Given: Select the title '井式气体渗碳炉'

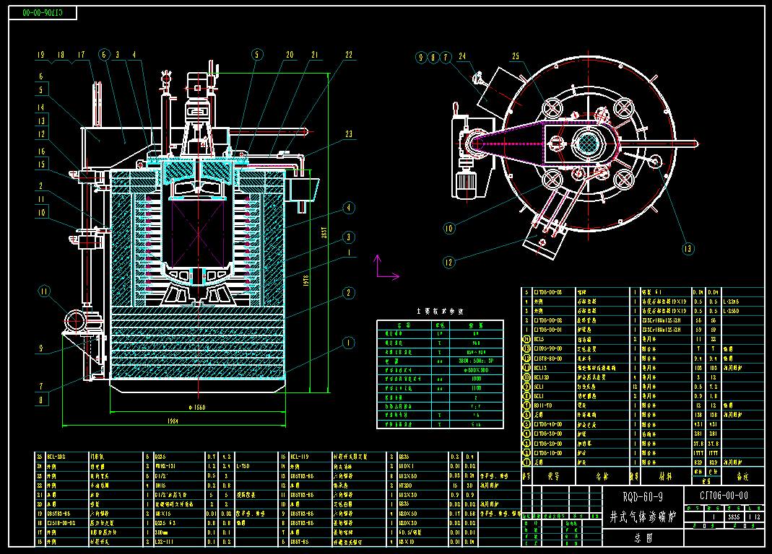Looking at the screenshot, I should point(643,516).
